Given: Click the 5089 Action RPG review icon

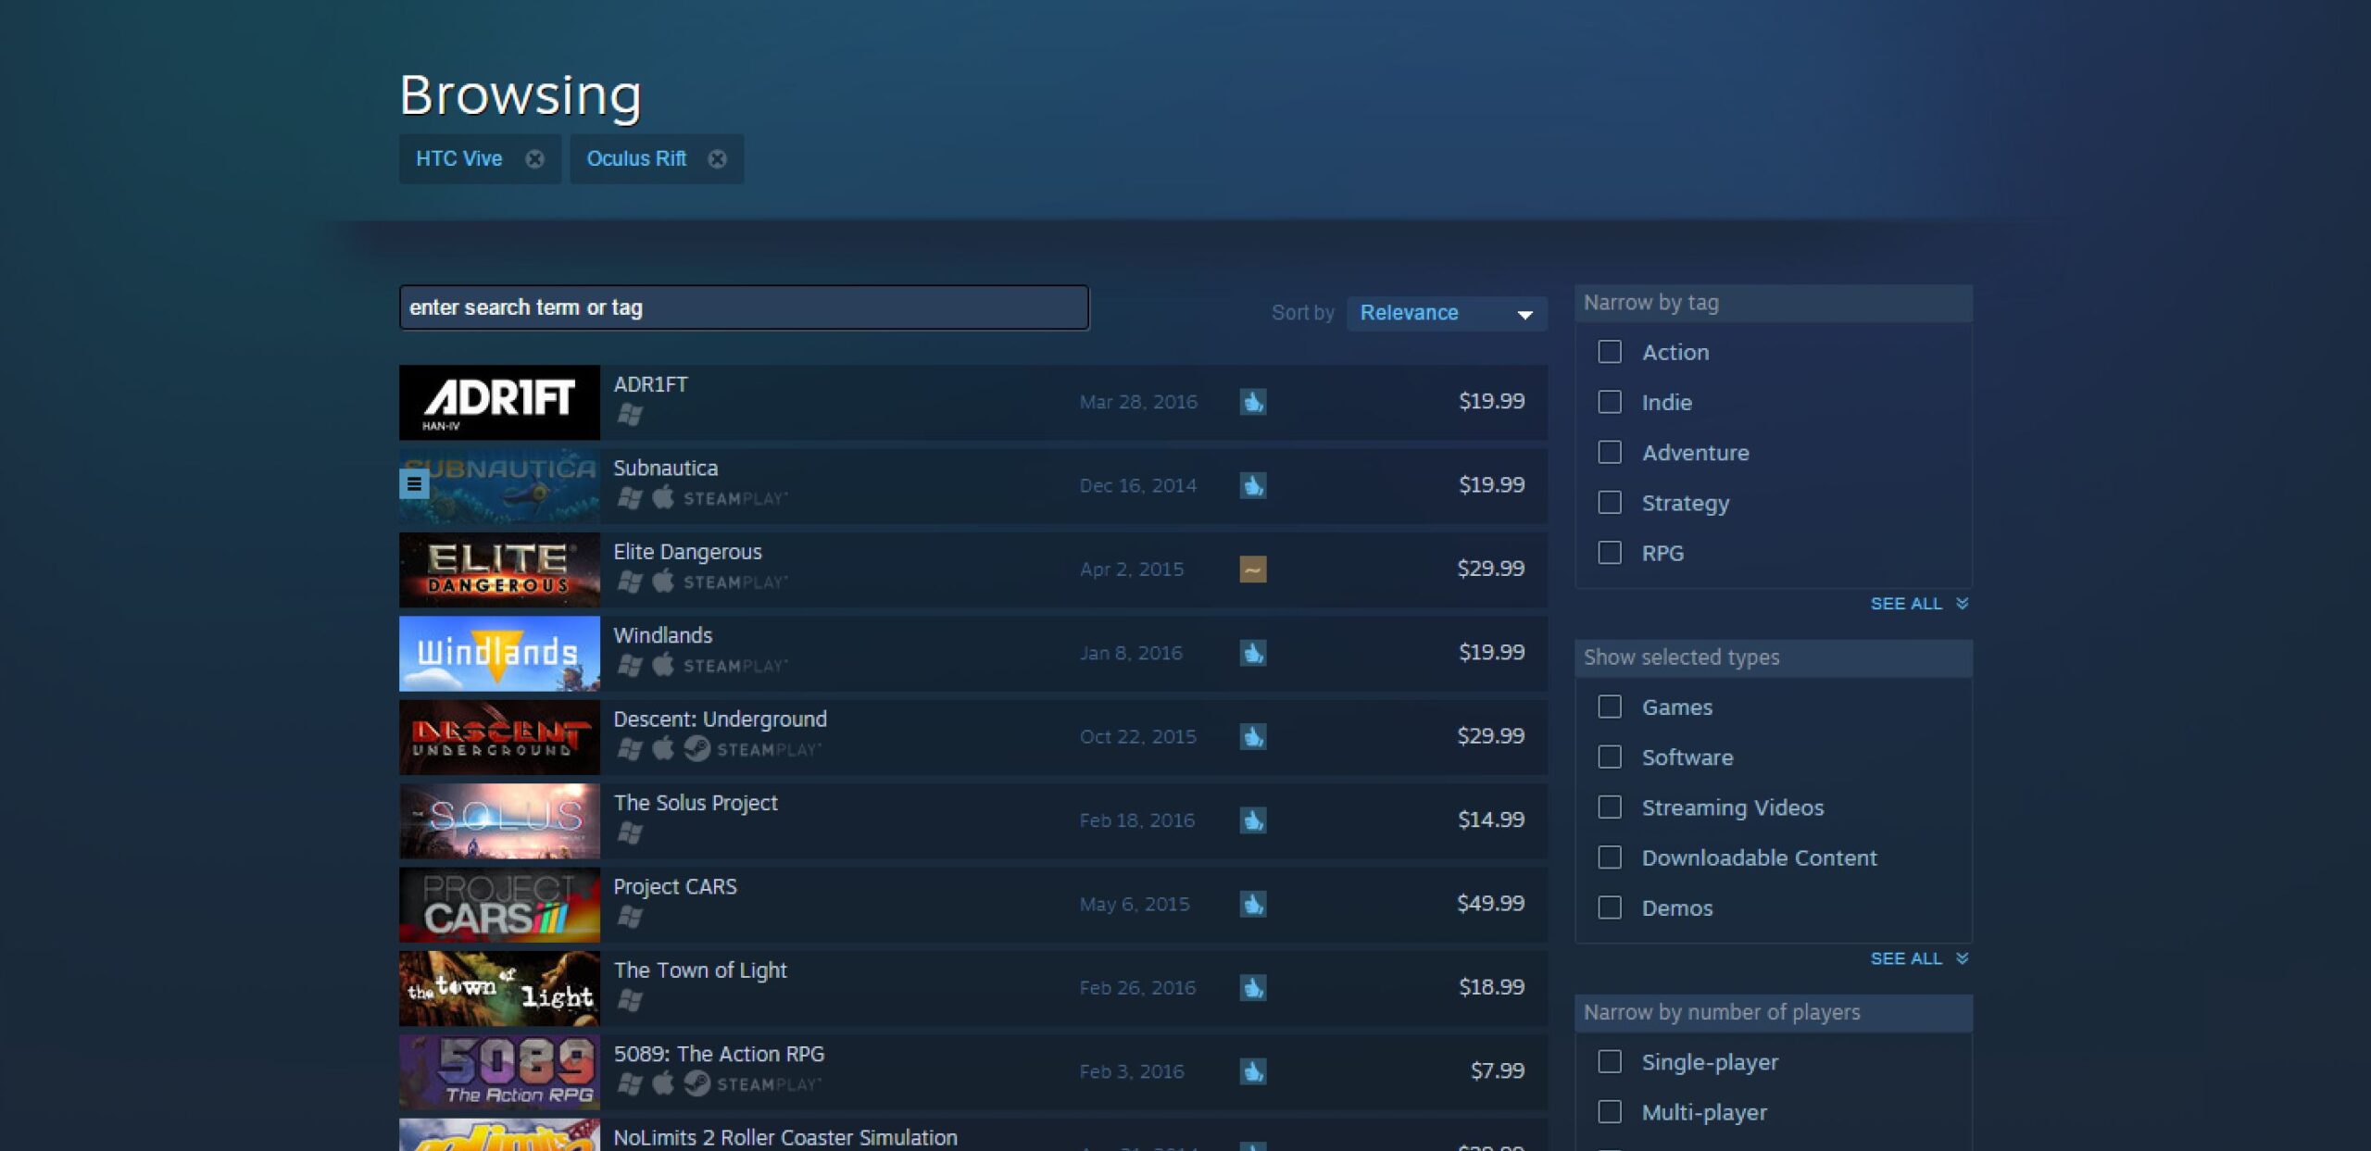Looking at the screenshot, I should pyautogui.click(x=1252, y=1071).
